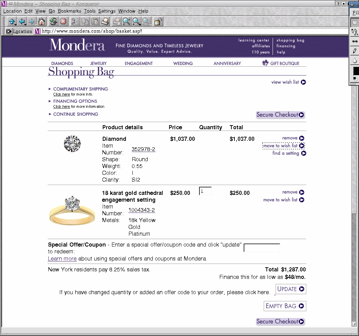Open the Bookmarks menu

tap(69, 11)
